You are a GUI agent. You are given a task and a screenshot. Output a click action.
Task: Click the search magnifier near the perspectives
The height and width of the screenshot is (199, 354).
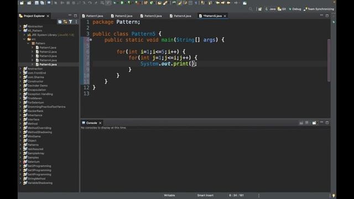pyautogui.click(x=251, y=9)
